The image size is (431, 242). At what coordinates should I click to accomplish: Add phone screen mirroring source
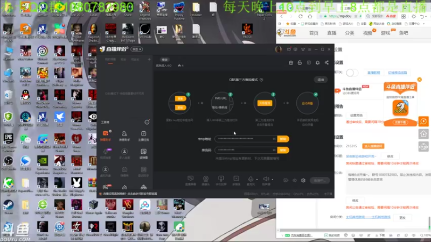coord(221,180)
